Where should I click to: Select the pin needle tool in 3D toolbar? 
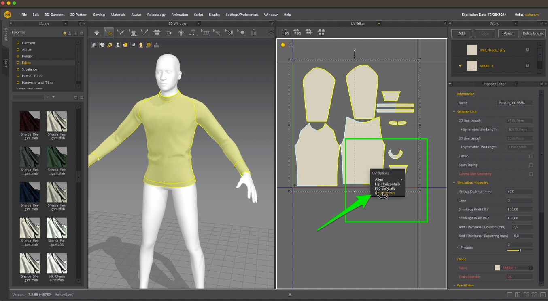145,33
